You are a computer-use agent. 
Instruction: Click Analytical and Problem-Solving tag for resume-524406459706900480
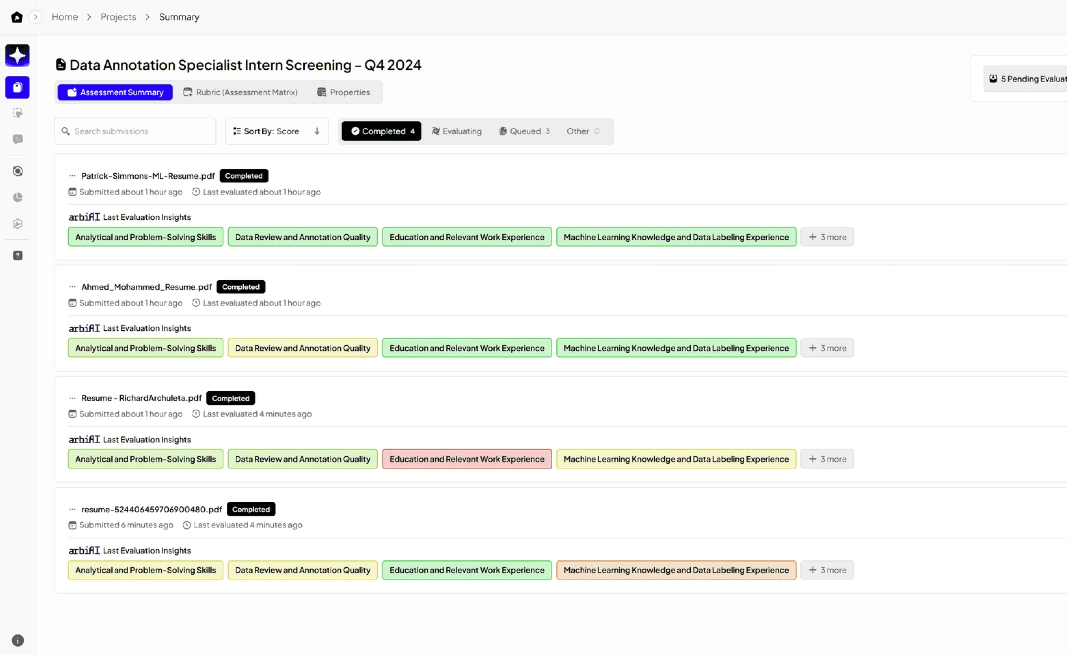click(146, 570)
